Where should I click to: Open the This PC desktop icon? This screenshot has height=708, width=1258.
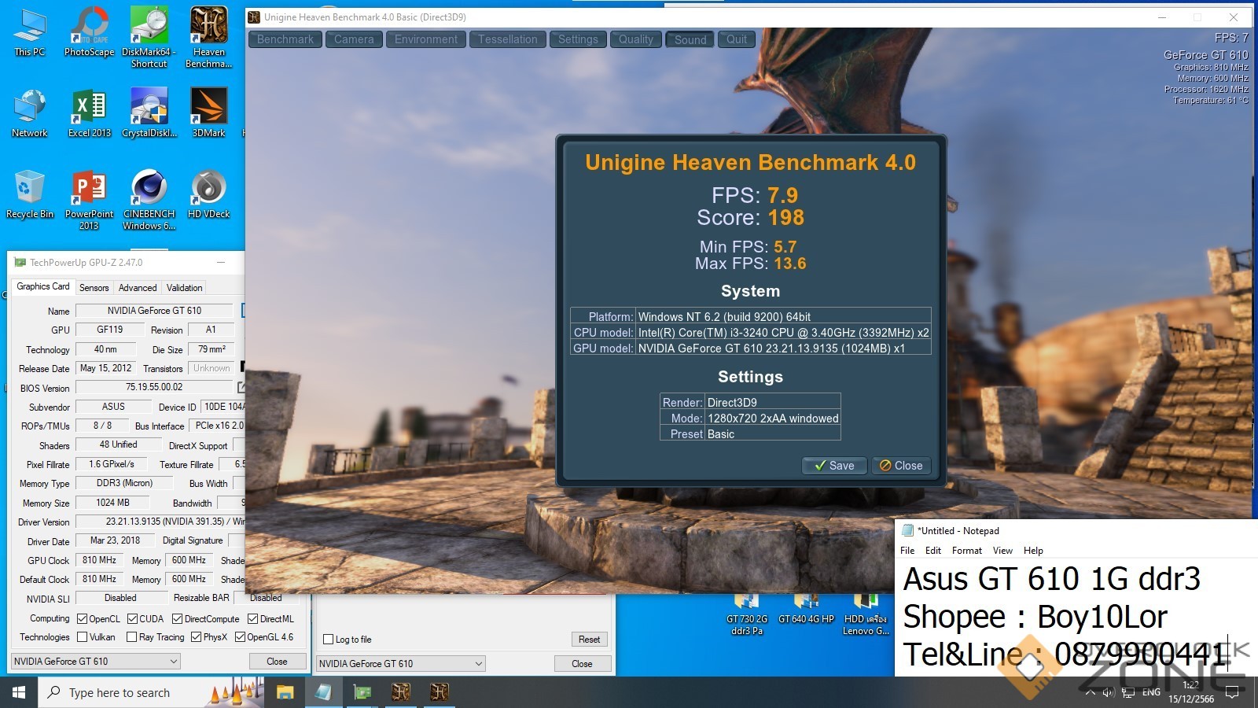pos(30,32)
